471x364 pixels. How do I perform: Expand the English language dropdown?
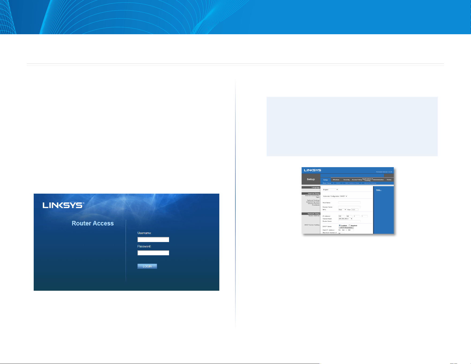pyautogui.click(x=330, y=190)
